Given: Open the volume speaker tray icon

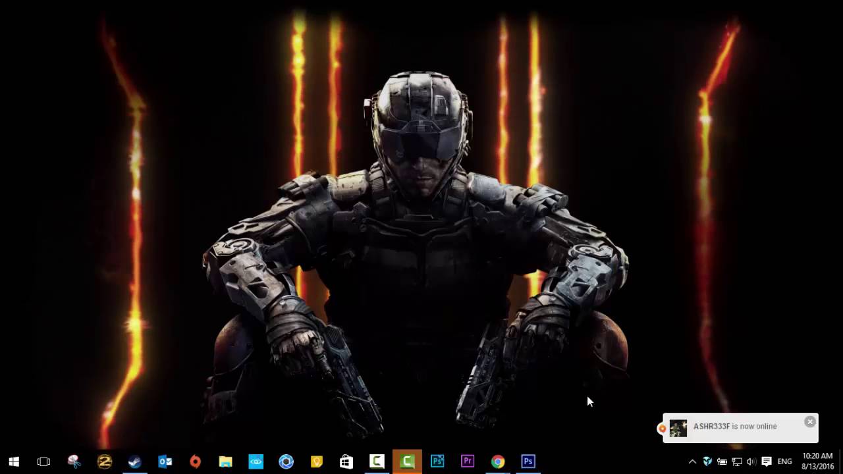Looking at the screenshot, I should pos(751,461).
